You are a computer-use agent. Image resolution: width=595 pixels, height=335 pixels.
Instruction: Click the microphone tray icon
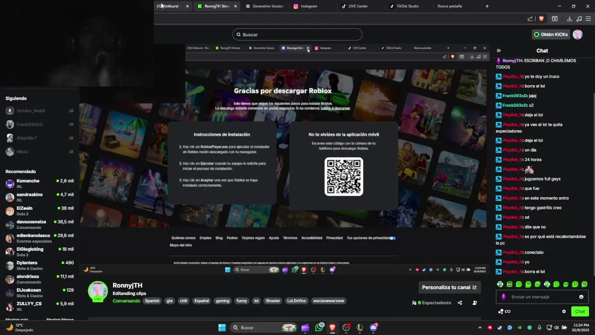pyautogui.click(x=539, y=328)
